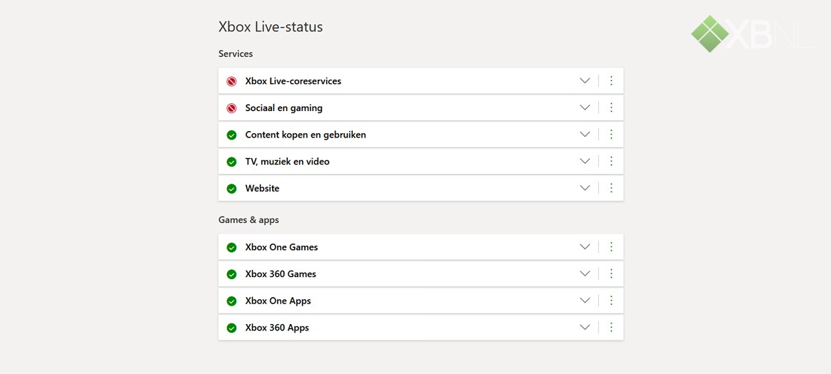Expand the Sociaal en gaming chevron
This screenshot has width=831, height=374.
point(585,108)
